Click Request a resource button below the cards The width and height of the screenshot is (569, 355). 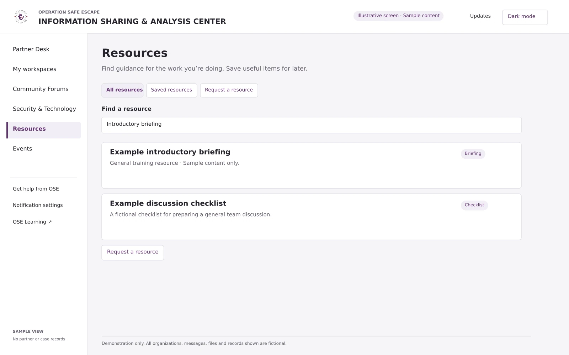(x=133, y=253)
